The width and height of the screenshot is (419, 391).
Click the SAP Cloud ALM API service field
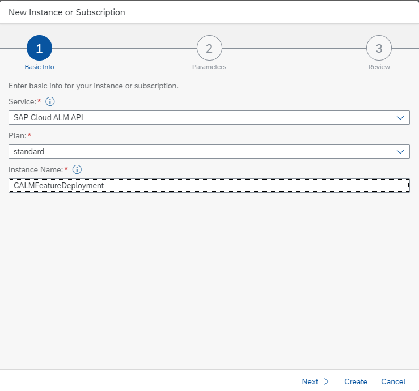pos(209,117)
